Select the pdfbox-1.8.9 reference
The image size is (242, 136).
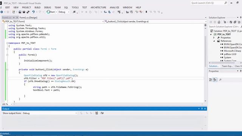[x=230, y=54]
